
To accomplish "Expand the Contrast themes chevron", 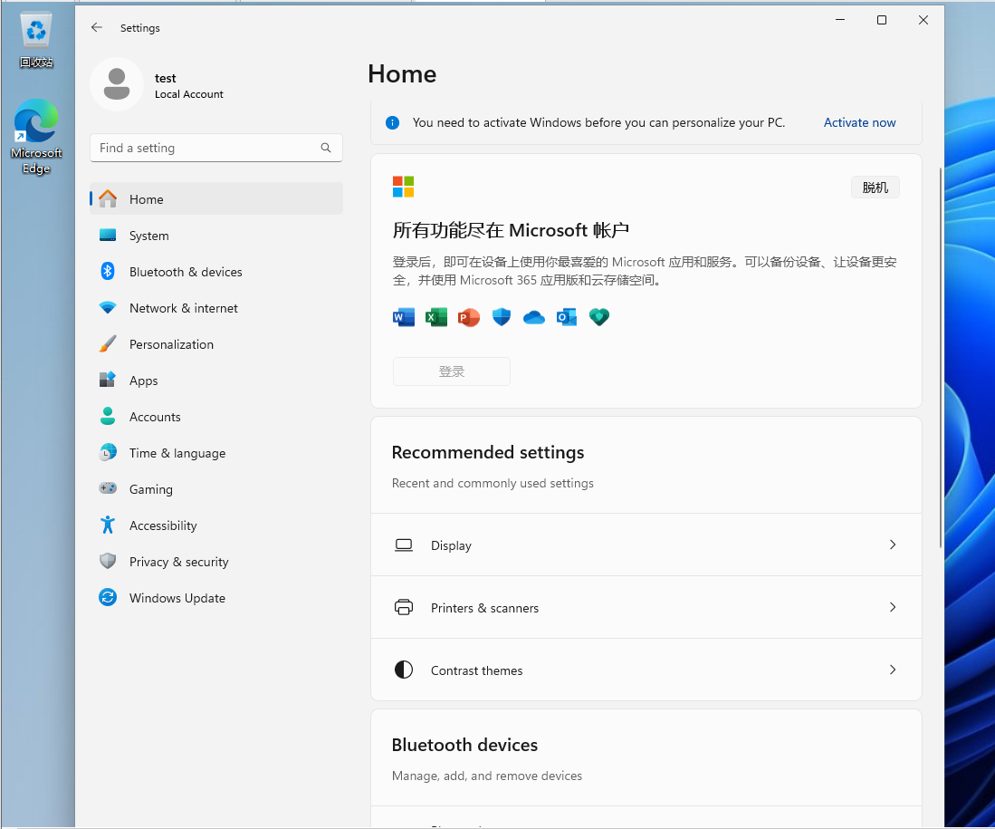I will tap(892, 670).
